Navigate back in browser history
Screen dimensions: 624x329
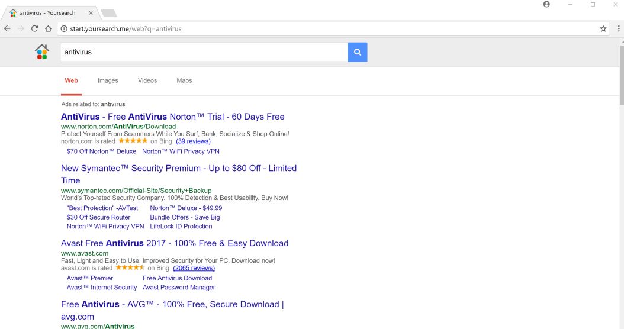click(7, 28)
